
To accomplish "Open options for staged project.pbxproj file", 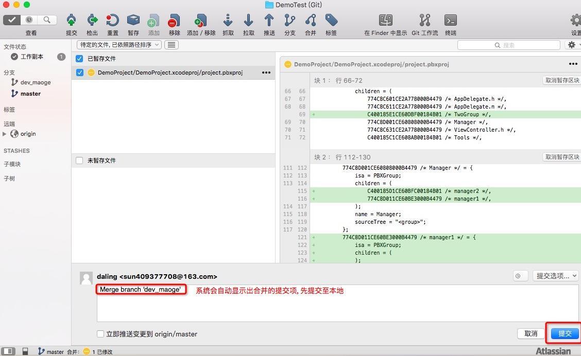I will coord(266,73).
